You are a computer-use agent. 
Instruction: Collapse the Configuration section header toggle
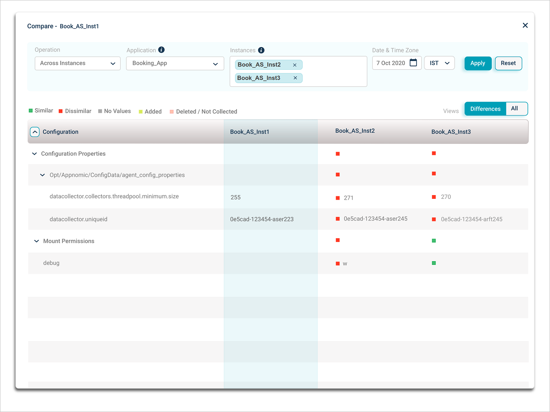35,132
